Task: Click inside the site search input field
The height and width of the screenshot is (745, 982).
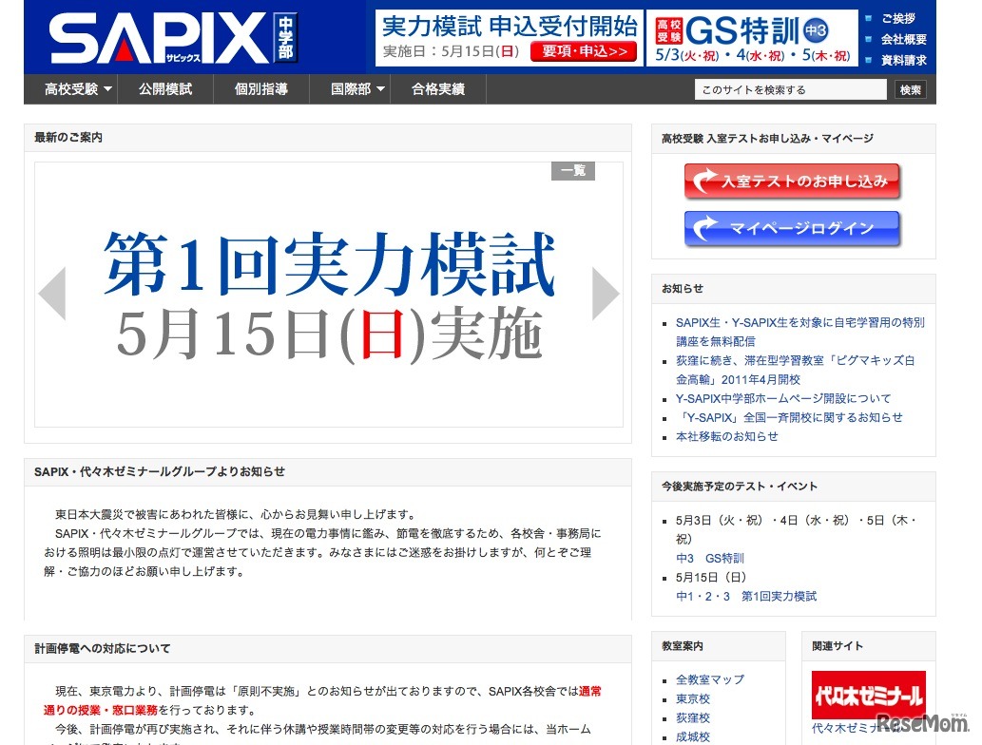Action: (x=789, y=87)
